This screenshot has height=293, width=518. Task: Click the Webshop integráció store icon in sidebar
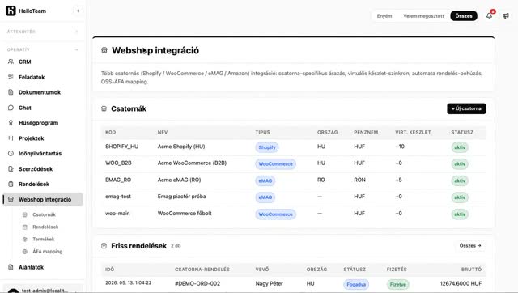[x=11, y=200]
